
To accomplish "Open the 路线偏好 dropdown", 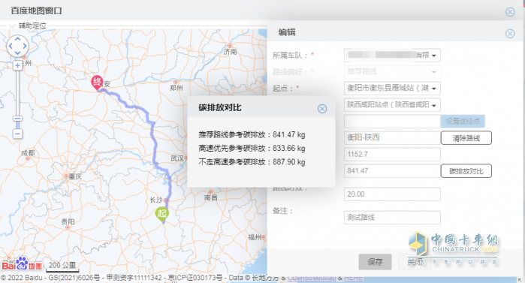I will point(392,71).
